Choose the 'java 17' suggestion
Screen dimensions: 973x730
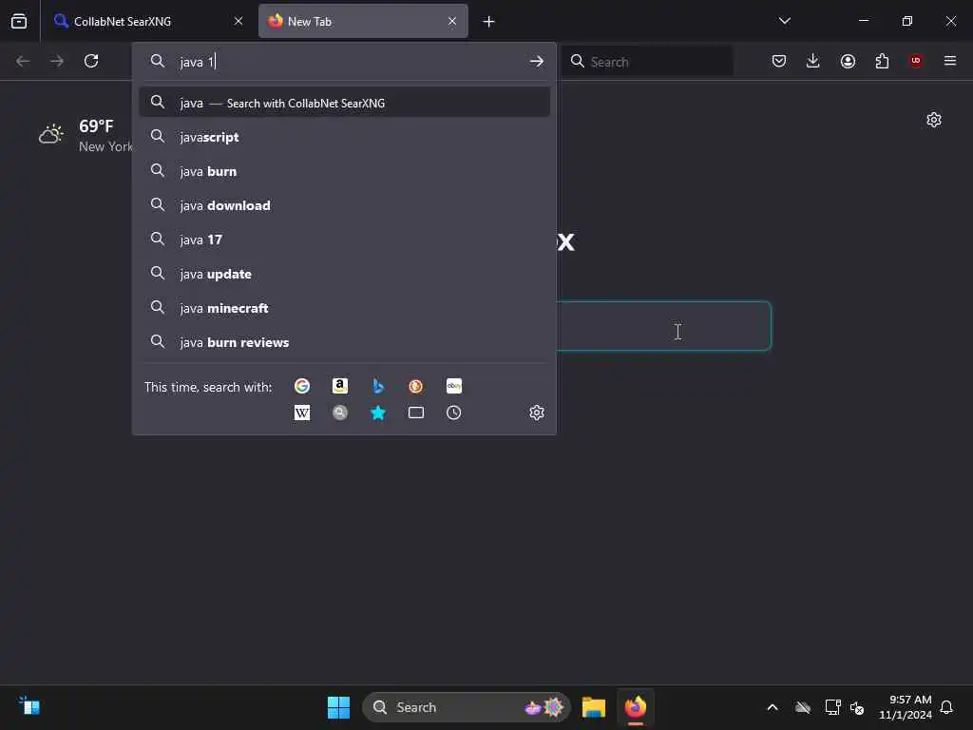pyautogui.click(x=344, y=240)
